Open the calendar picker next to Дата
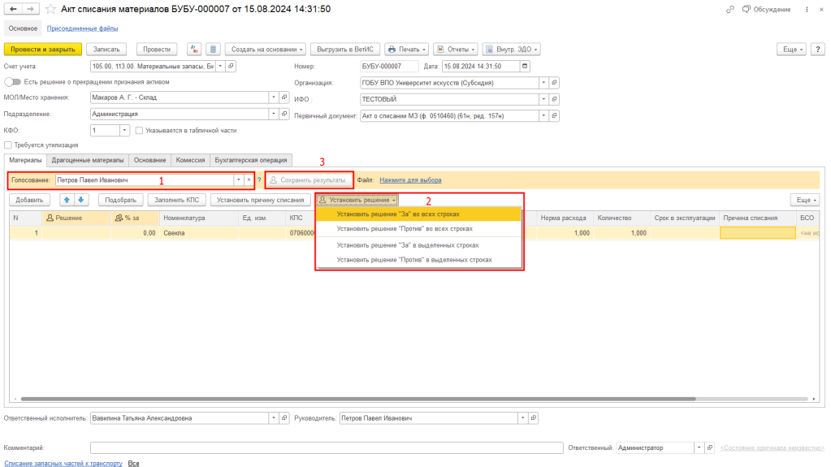831x467 pixels. [x=524, y=66]
